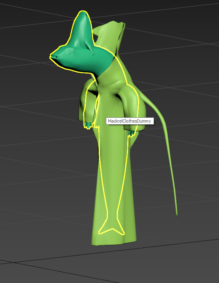Click the MackrelClothesDummy tooltip label
The width and height of the screenshot is (219, 283).
coord(130,121)
